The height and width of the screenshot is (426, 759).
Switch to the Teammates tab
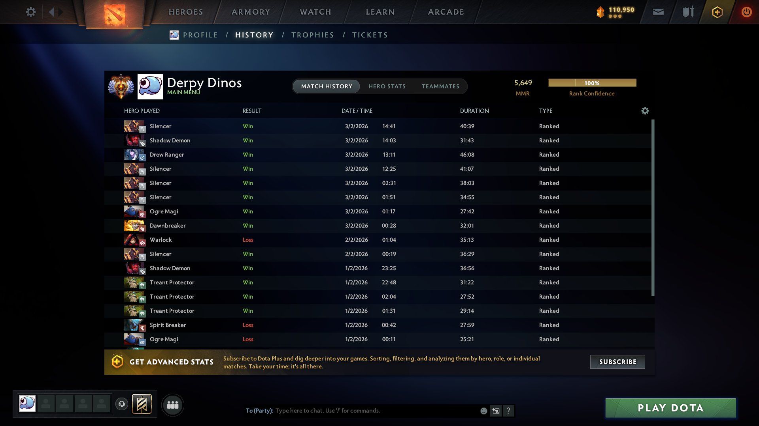point(440,86)
